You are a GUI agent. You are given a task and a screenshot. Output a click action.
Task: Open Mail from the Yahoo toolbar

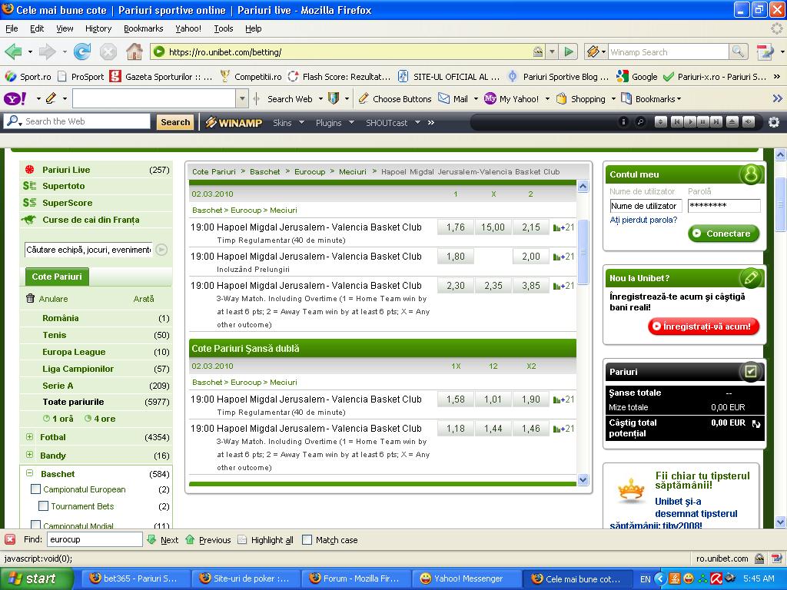coord(453,99)
